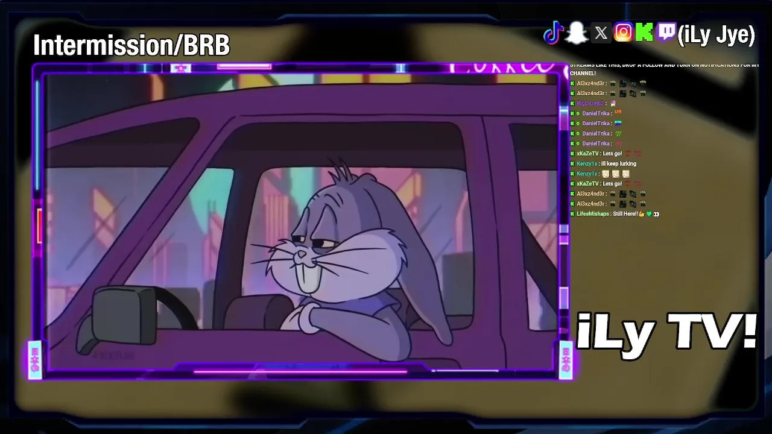This screenshot has height=434, width=772.
Task: Click the "(iLy Jye)" handle text
Action: (x=716, y=35)
